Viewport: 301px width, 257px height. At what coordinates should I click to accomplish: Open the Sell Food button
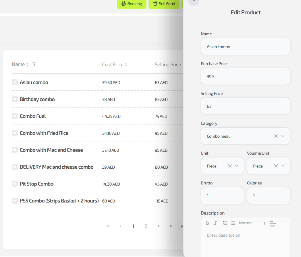point(164,4)
